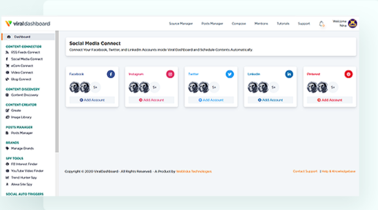This screenshot has height=210, width=378.
Task: Click the Trend Hunter Spy chart icon
Action: tap(7, 178)
